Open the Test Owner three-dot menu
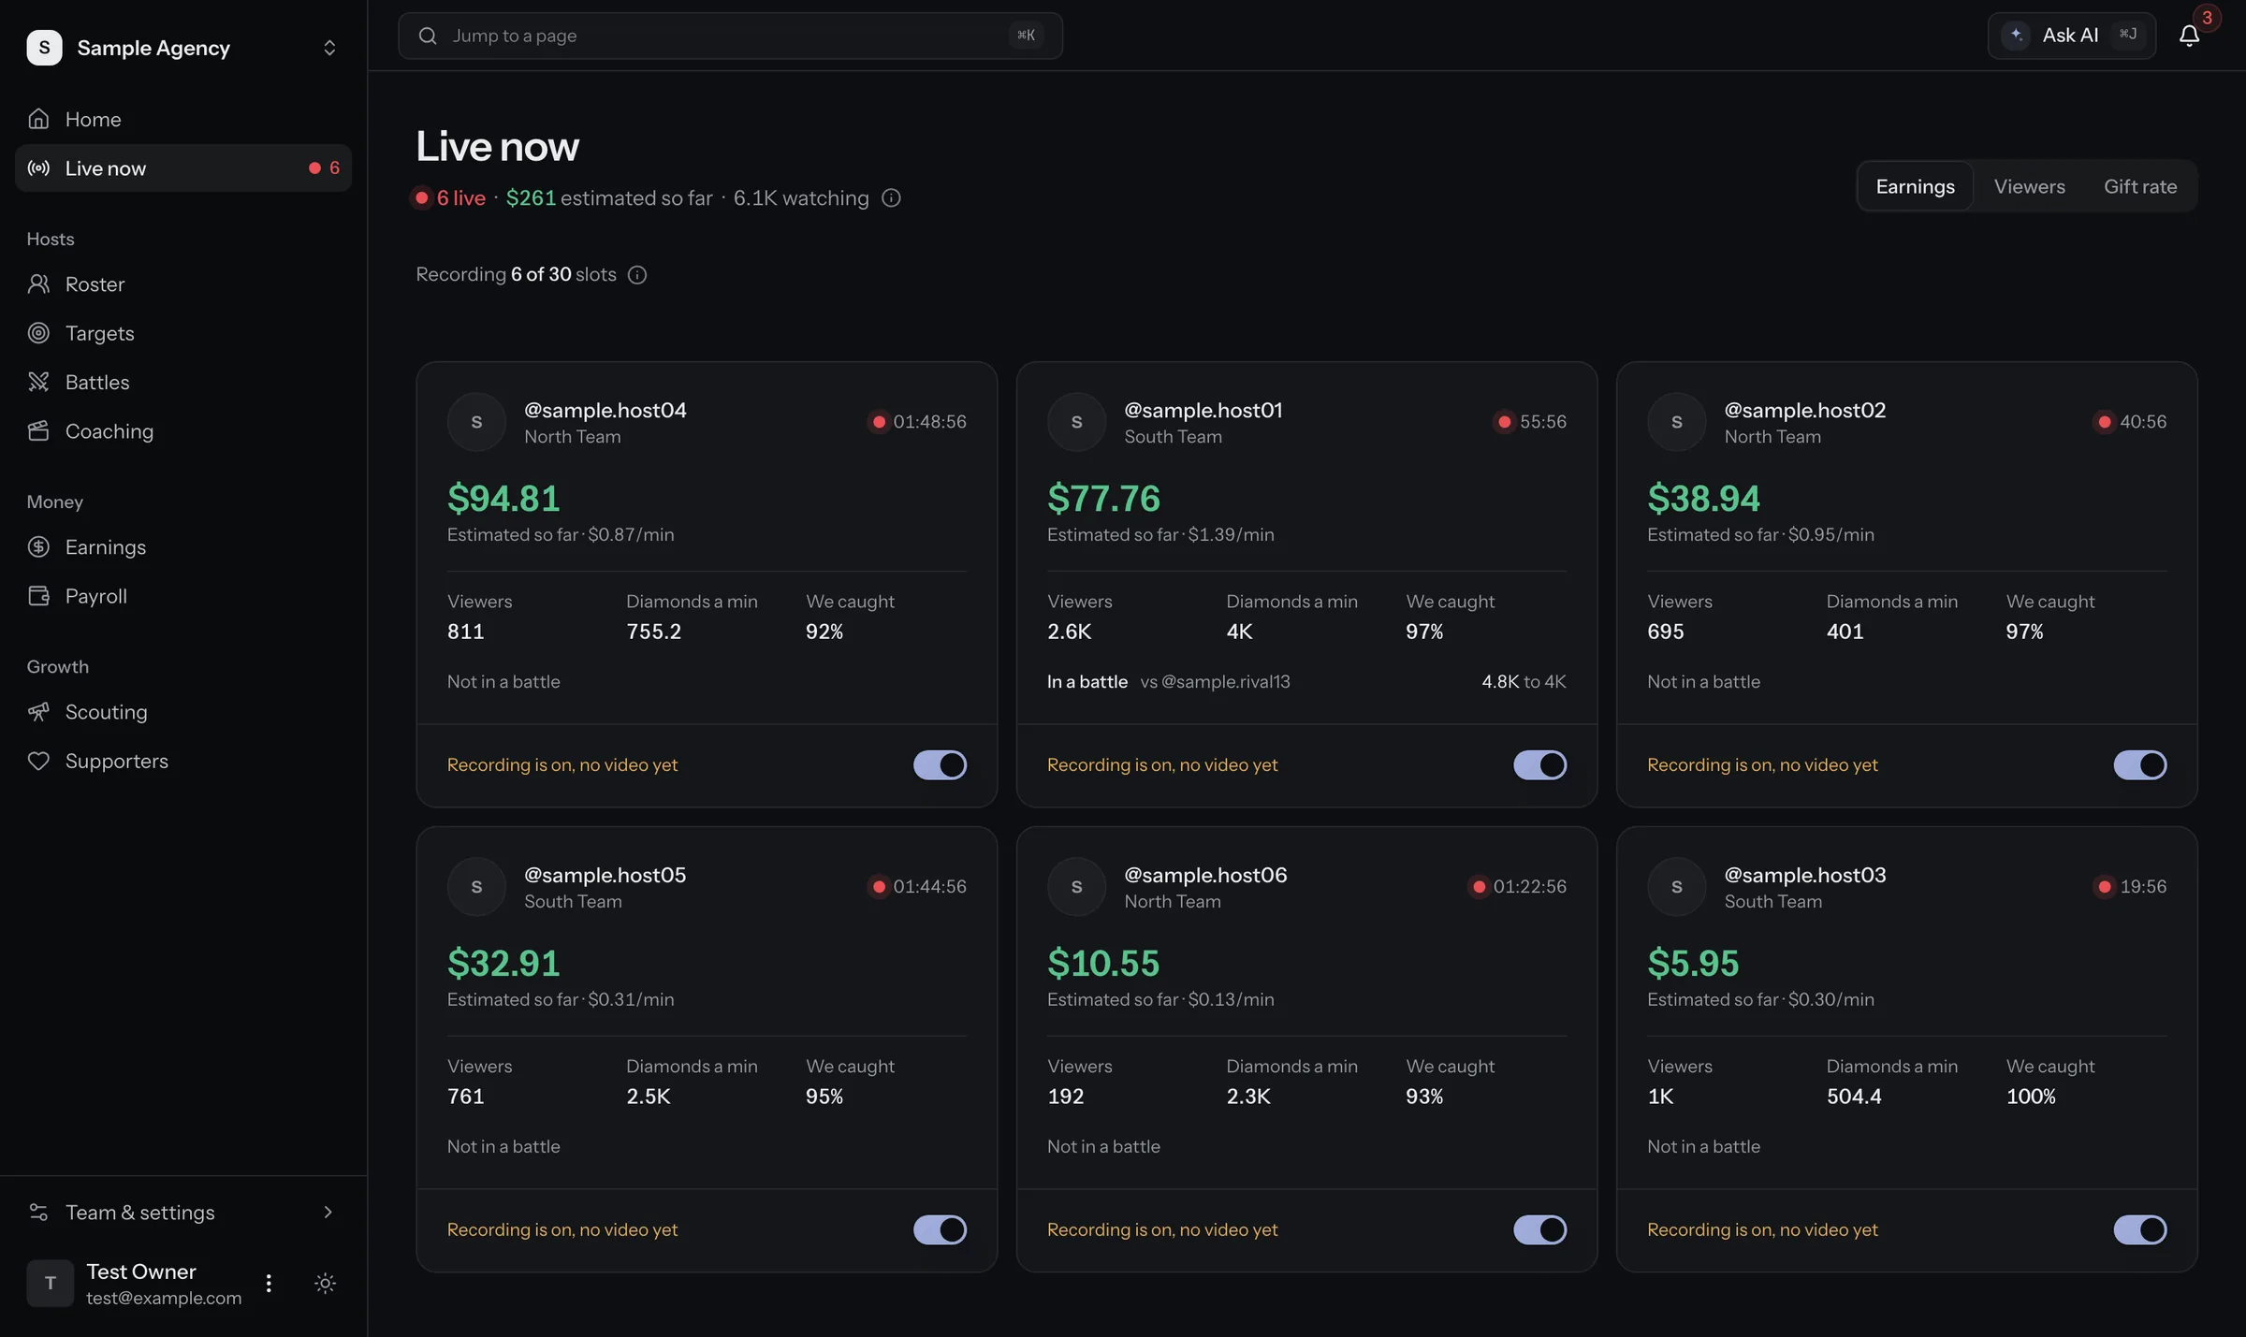 pyautogui.click(x=269, y=1283)
